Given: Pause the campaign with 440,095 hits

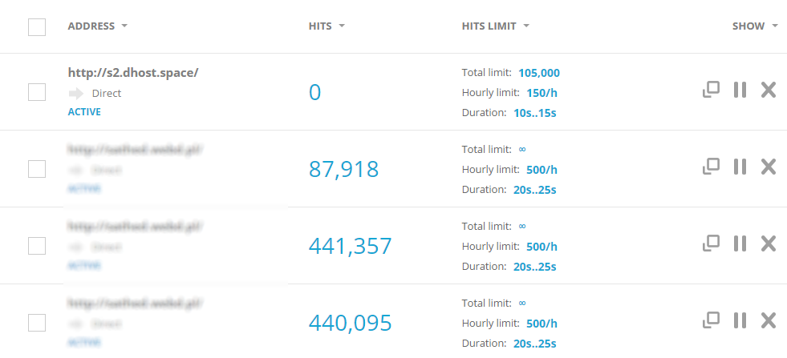Looking at the screenshot, I should 740,320.
